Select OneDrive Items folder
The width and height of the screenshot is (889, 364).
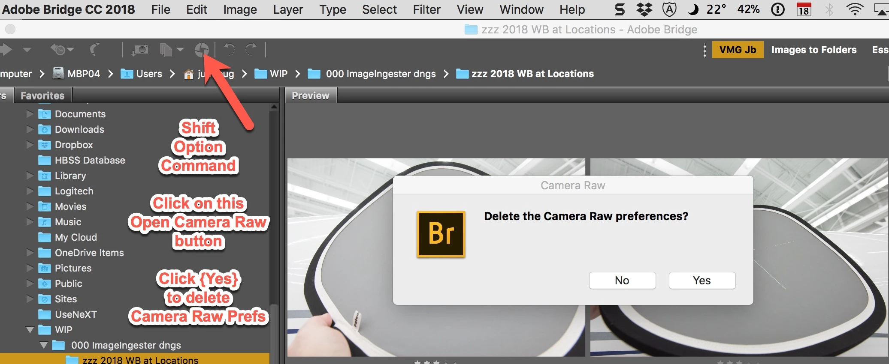click(89, 253)
